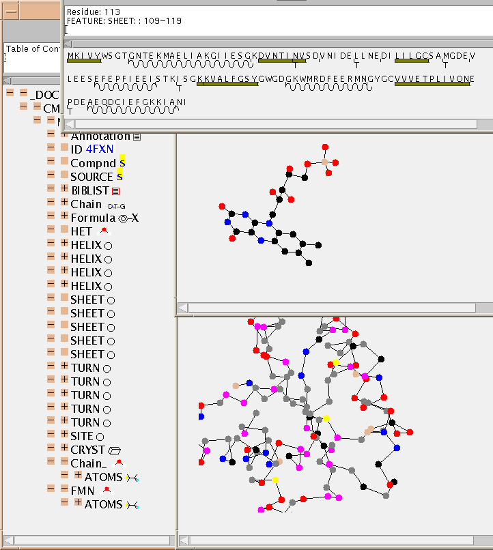The image size is (493, 550).
Task: Click the Annotation document icon
Action: [x=137, y=136]
